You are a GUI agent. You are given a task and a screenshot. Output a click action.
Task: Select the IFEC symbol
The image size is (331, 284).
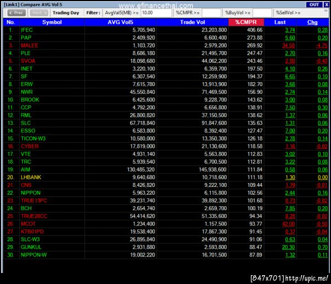(x=26, y=30)
